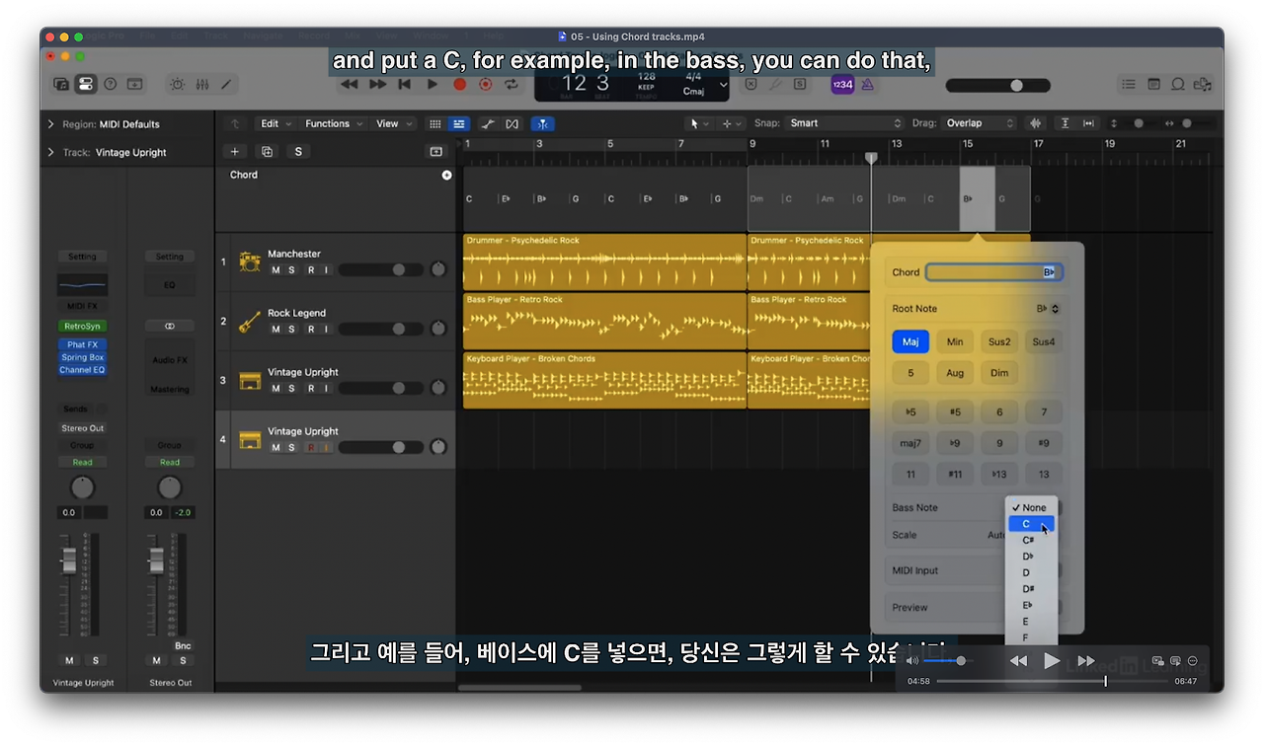Open the Command-click tool dropdown
The height and width of the screenshot is (746, 1264).
(x=732, y=123)
